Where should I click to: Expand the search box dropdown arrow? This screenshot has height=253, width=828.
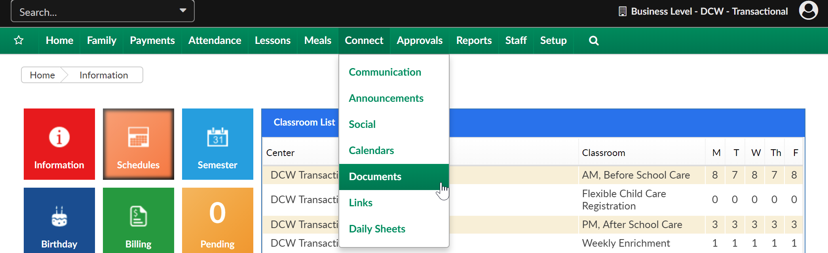[183, 11]
